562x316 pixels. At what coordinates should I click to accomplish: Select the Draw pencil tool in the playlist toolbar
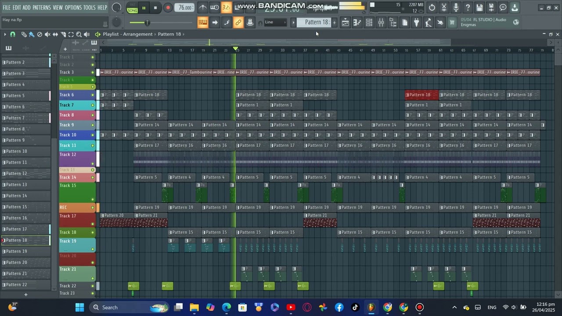coord(24,34)
